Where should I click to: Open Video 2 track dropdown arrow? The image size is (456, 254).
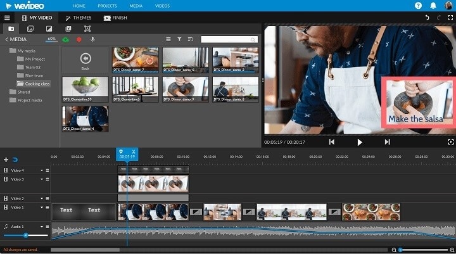(x=42, y=198)
